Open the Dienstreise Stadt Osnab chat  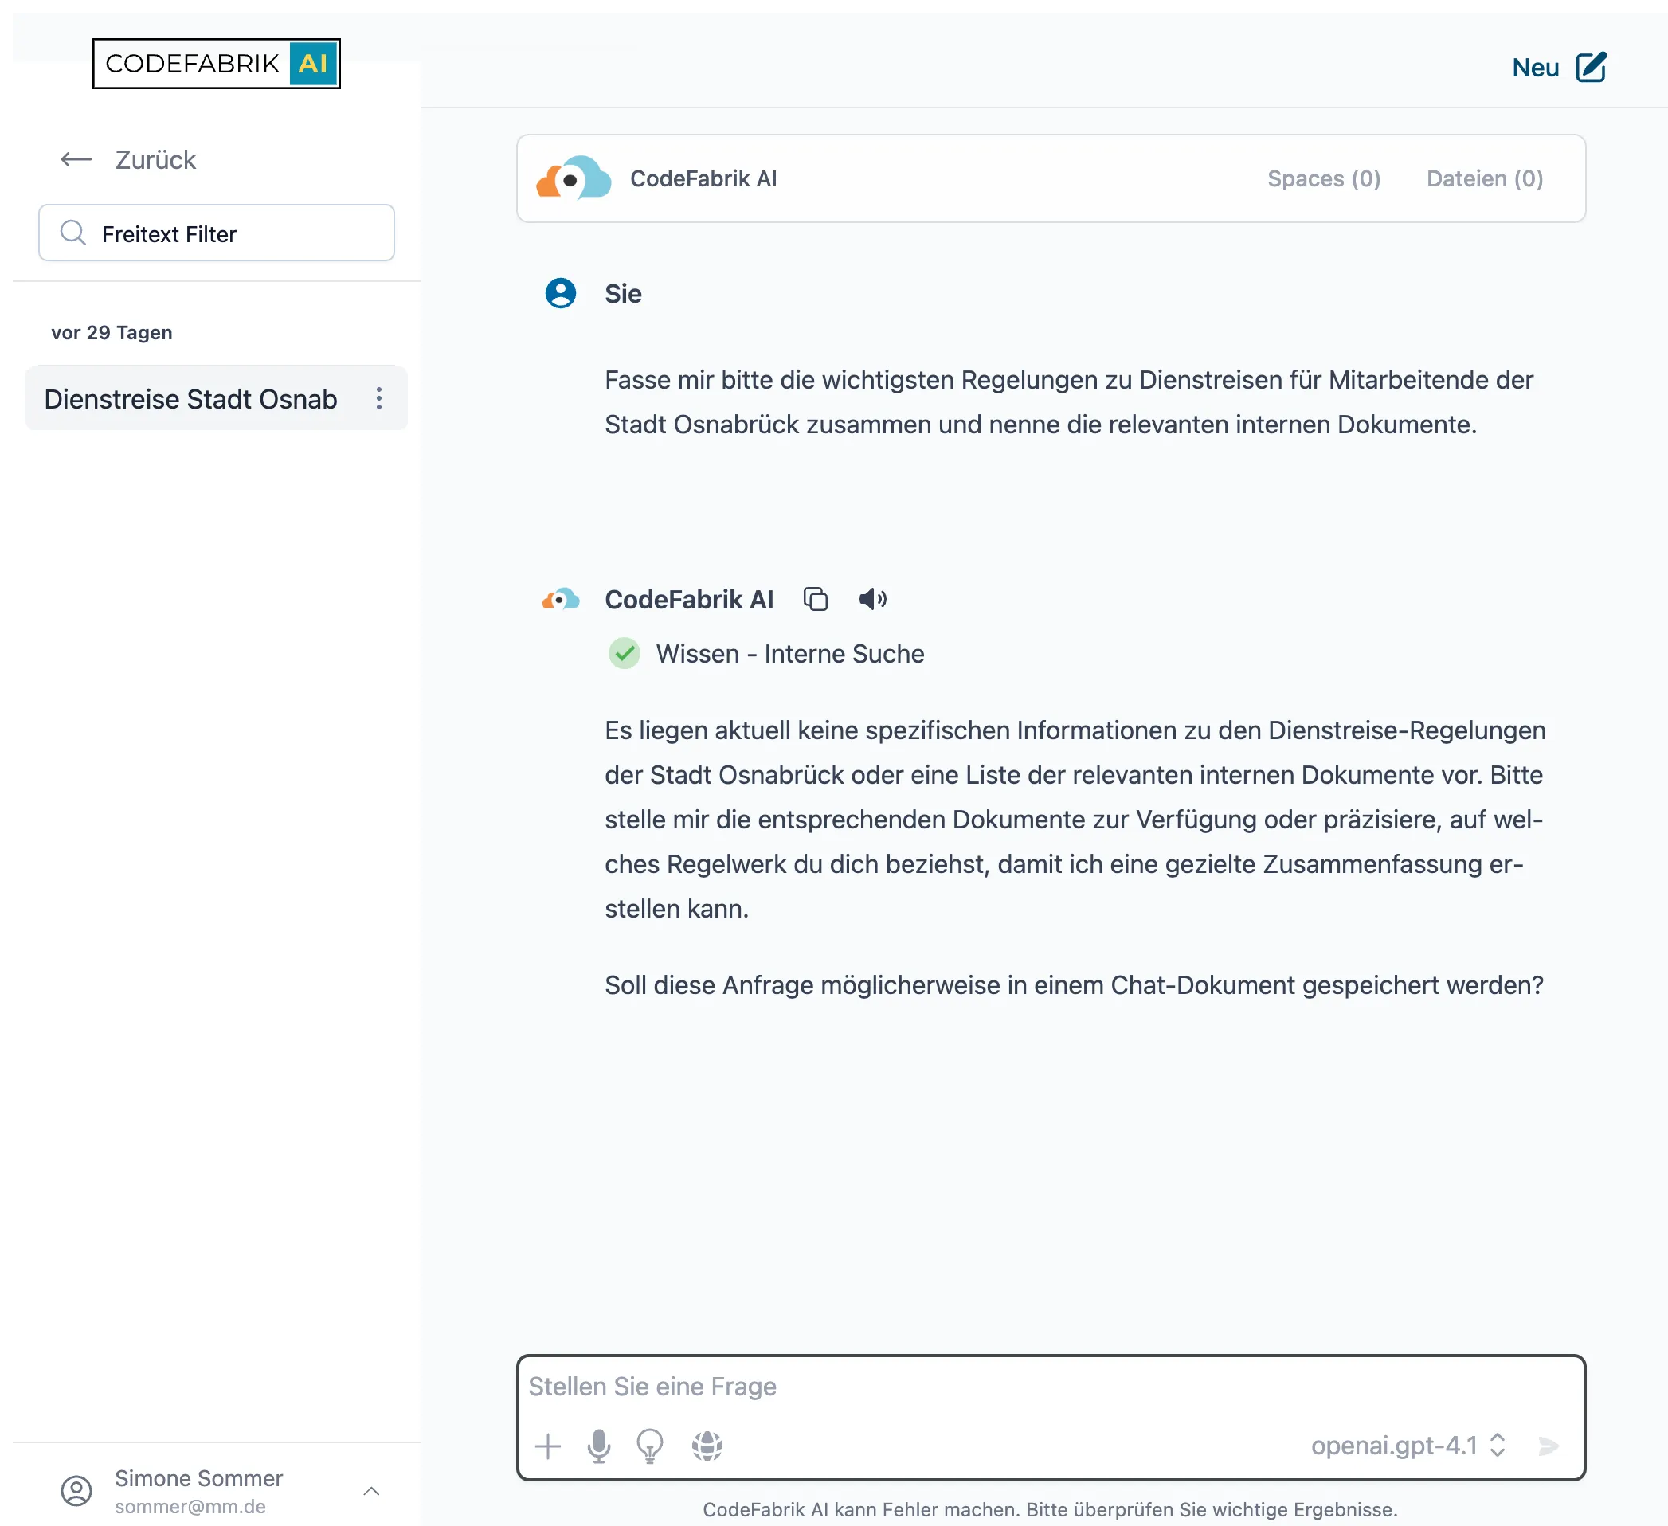tap(190, 399)
